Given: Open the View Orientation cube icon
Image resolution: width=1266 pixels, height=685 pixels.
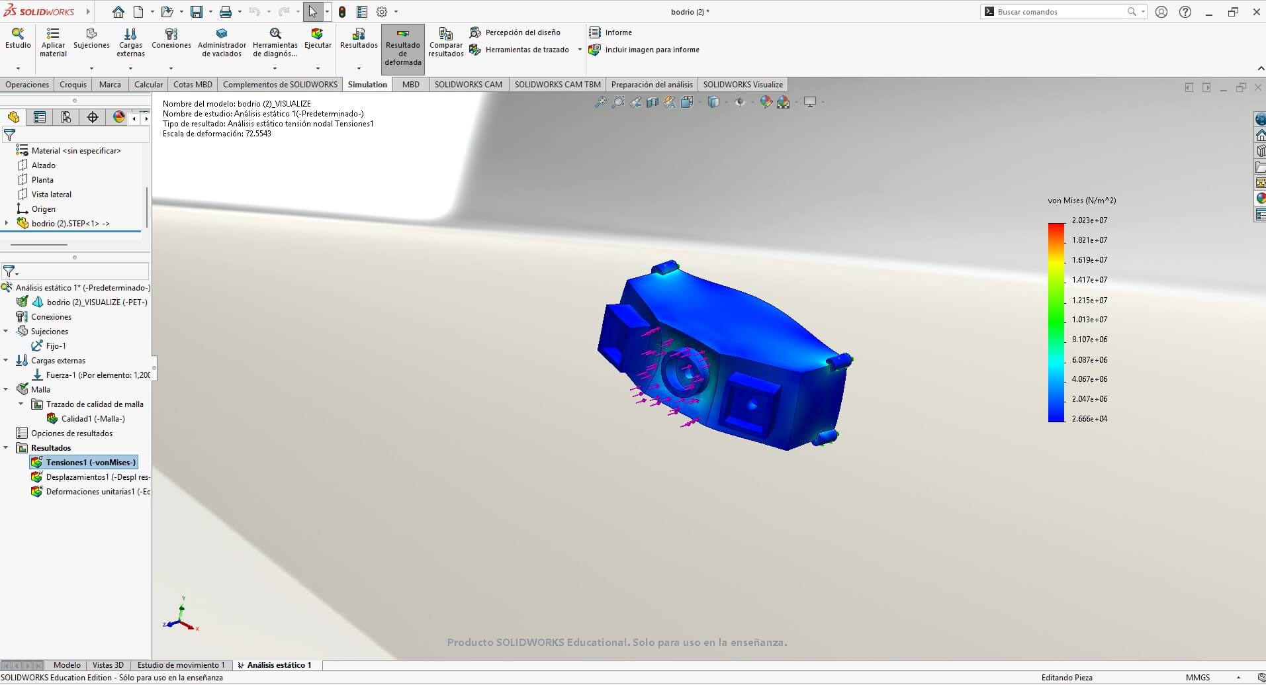Looking at the screenshot, I should coord(687,102).
